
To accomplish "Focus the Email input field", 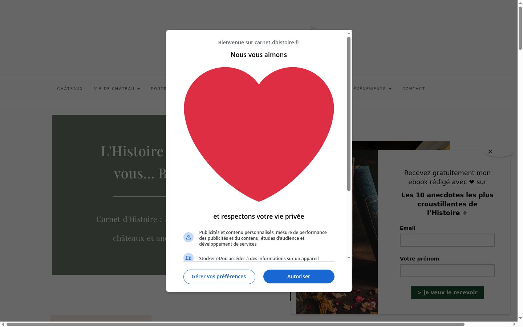I will (447, 240).
